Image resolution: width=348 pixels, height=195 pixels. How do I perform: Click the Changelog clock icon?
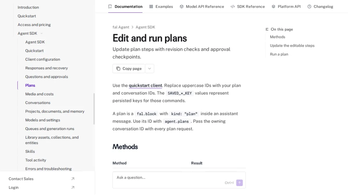pyautogui.click(x=309, y=6)
